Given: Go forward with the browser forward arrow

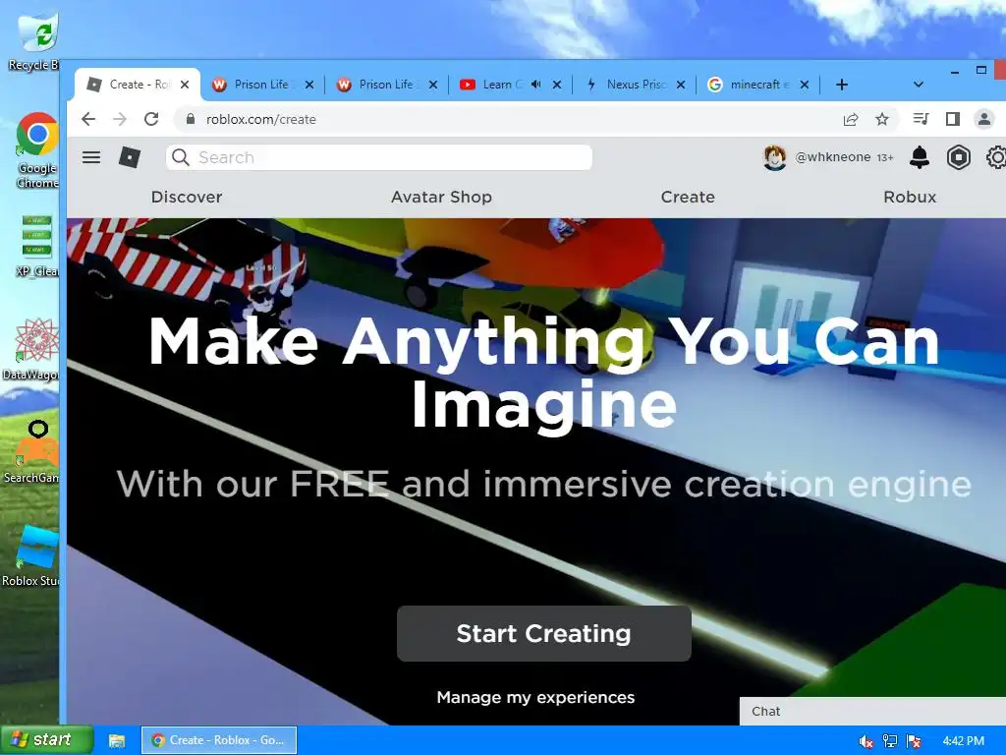Looking at the screenshot, I should pos(119,119).
